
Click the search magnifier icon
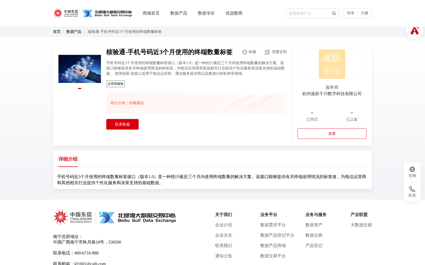point(334,13)
